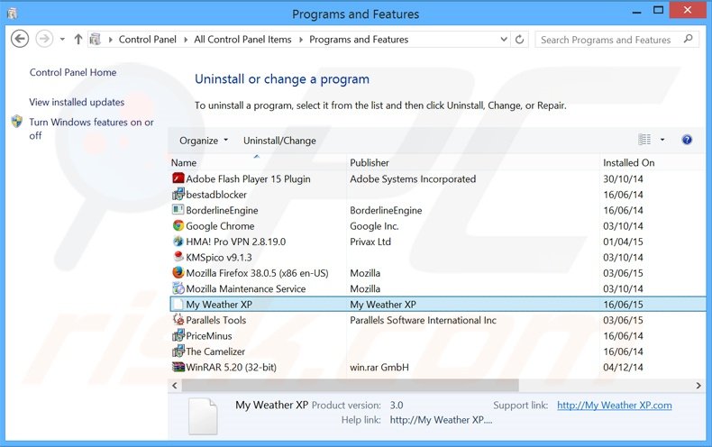The width and height of the screenshot is (712, 447).
Task: Open View installed updates link
Action: (77, 102)
